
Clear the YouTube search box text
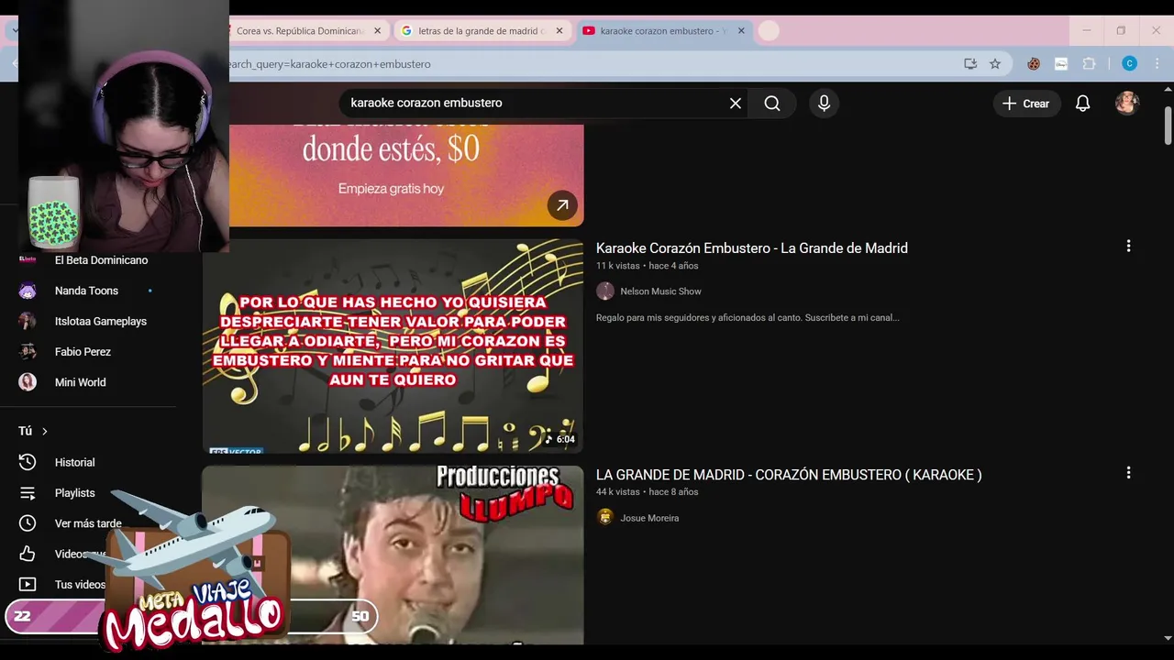[735, 104]
